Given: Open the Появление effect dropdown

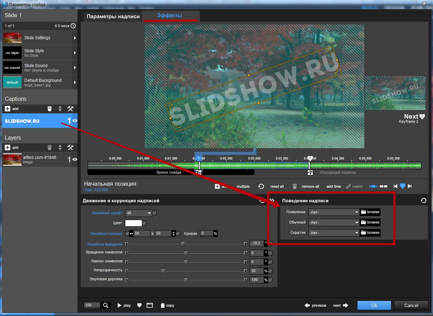Looking at the screenshot, I should (x=334, y=212).
